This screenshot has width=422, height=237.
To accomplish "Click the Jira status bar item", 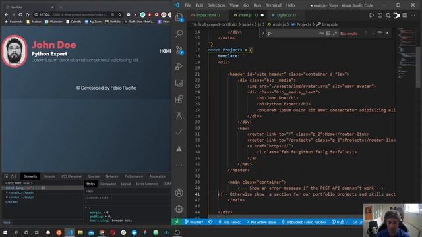I will (229, 222).
